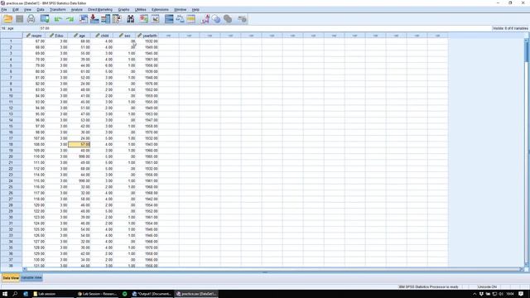
Task: Click the highlighted age cell 57.00
Action: click(x=79, y=144)
